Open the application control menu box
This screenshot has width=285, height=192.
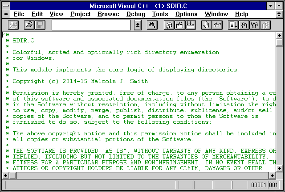pyautogui.click(x=6, y=6)
